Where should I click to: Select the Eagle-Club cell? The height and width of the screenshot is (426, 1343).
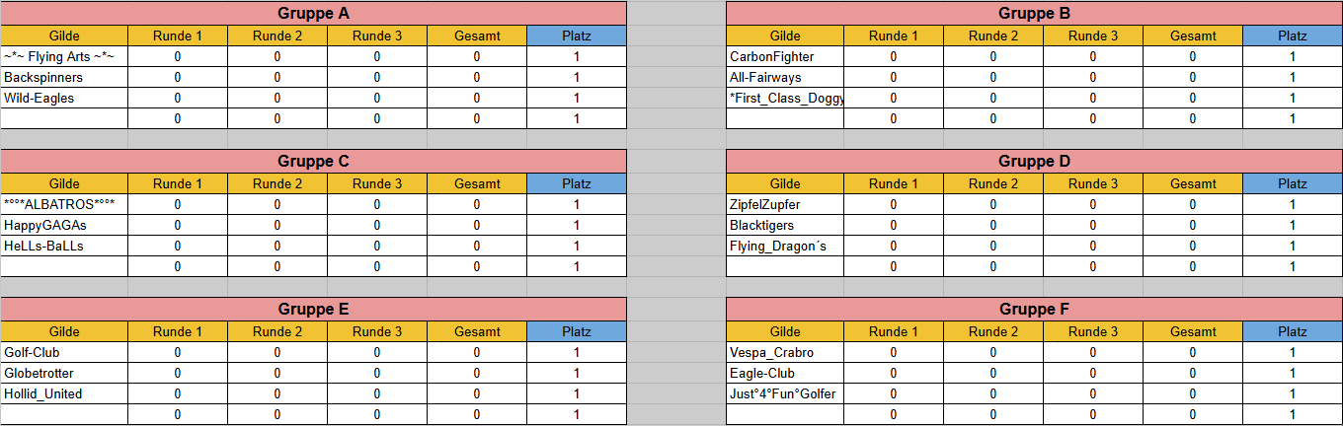(785, 374)
